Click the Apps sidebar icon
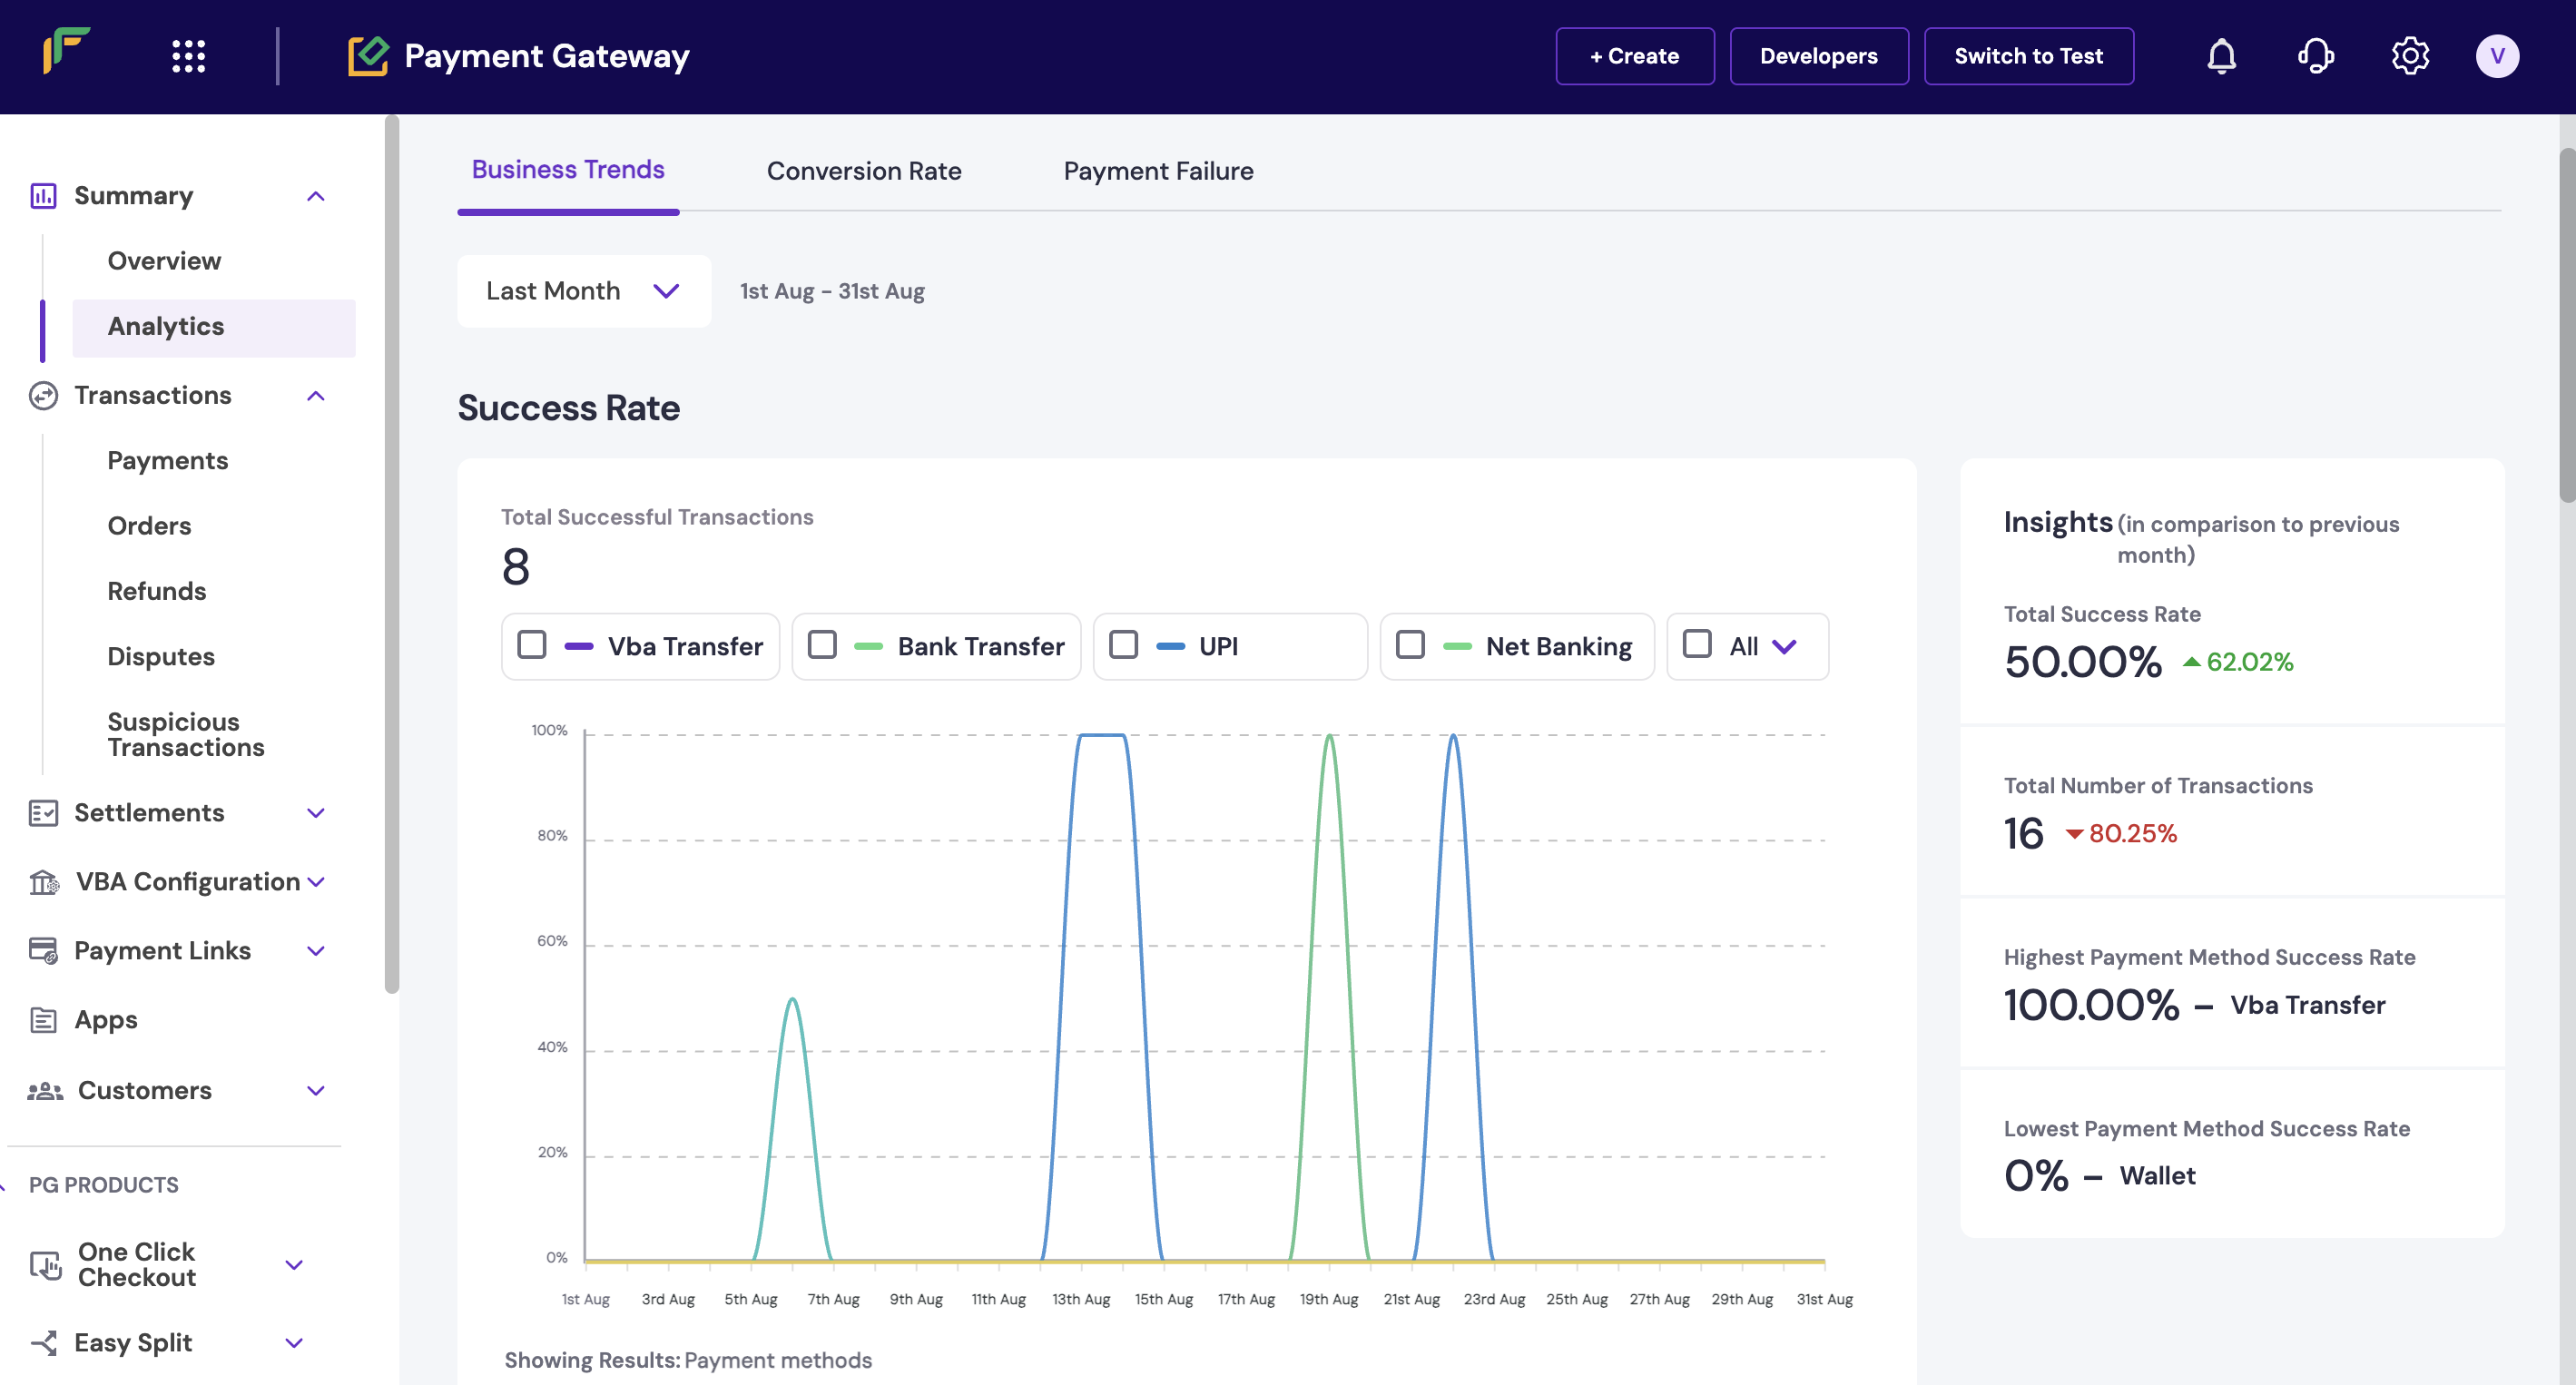Screen dimensions: 2576x1385 [43, 1020]
